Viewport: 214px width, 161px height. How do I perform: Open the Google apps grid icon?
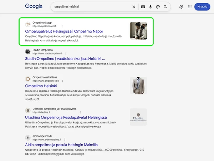coord(190,7)
